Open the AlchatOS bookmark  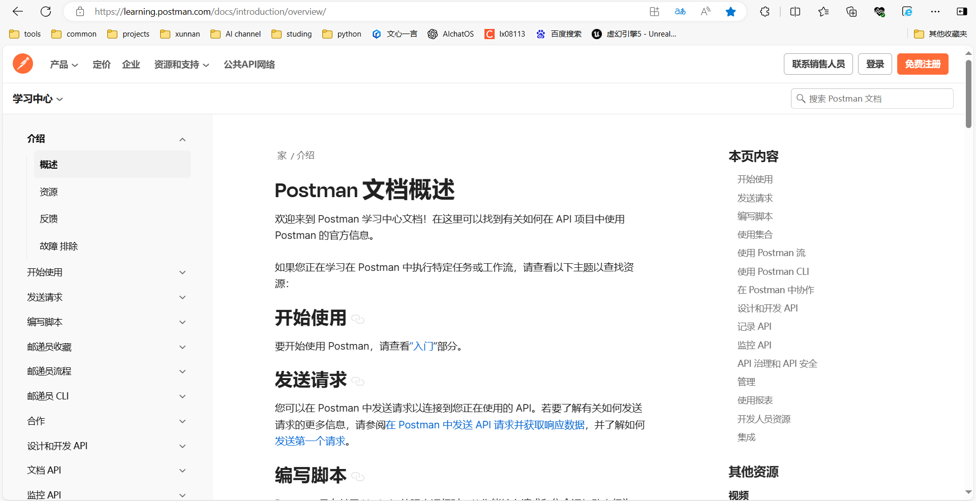pyautogui.click(x=450, y=34)
